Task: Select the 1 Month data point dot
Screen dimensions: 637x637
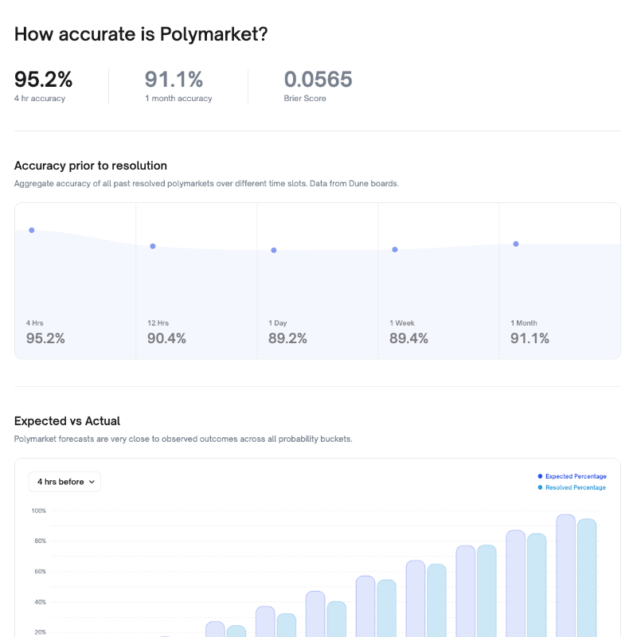Action: click(516, 244)
